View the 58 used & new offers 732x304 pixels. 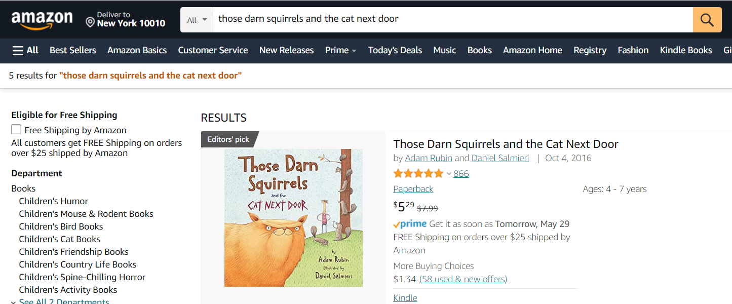pyautogui.click(x=463, y=279)
